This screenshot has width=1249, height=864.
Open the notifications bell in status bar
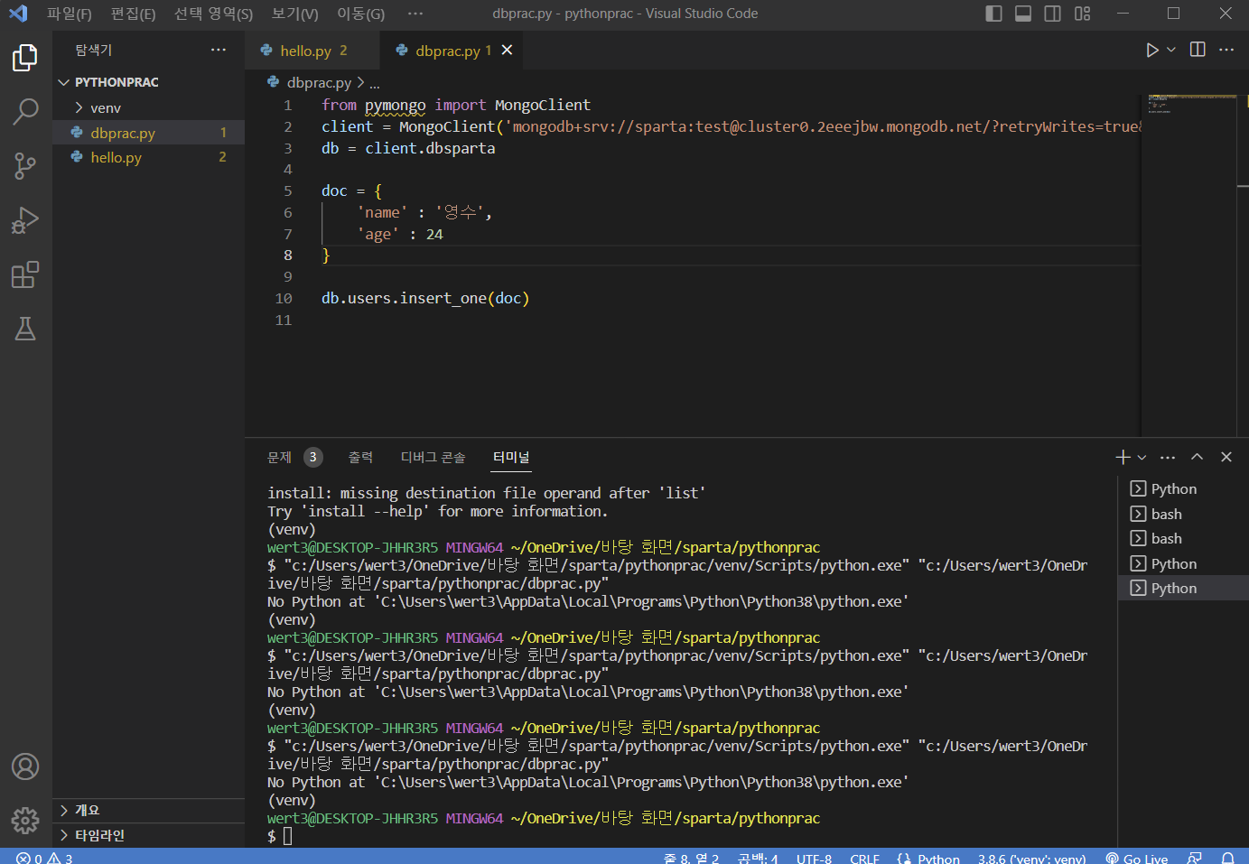pyautogui.click(x=1228, y=859)
